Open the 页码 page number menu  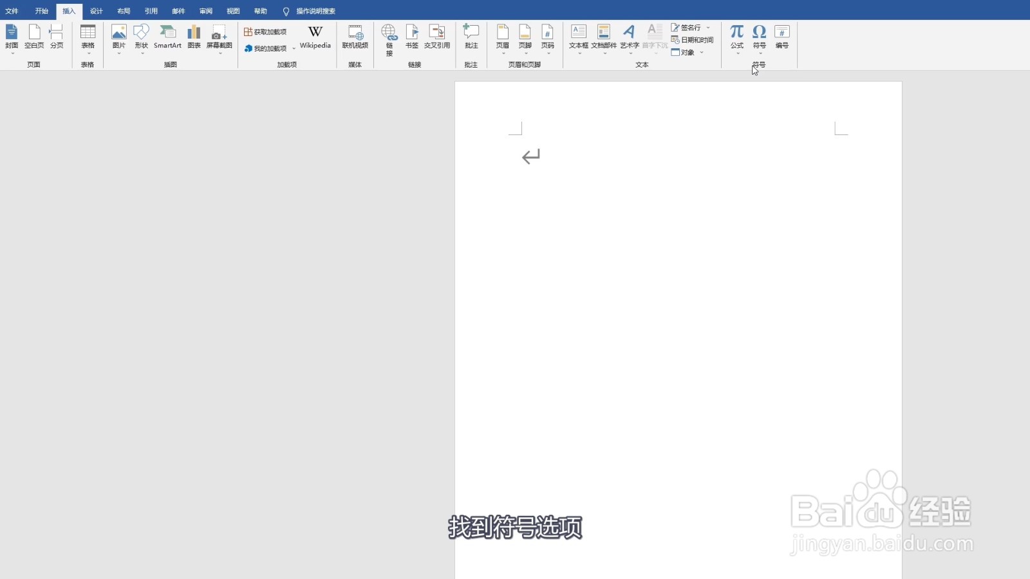[548, 39]
